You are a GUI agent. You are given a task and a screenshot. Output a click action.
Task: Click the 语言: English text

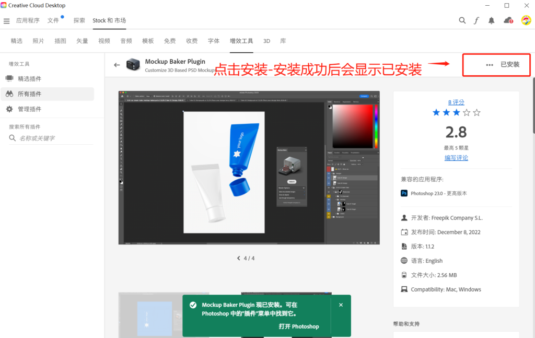coord(426,261)
